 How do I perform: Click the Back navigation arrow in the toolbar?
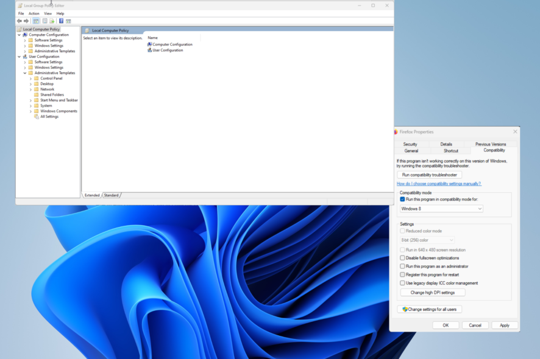(x=19, y=20)
